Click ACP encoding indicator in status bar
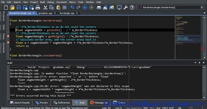The image size is (207, 109). (171, 108)
